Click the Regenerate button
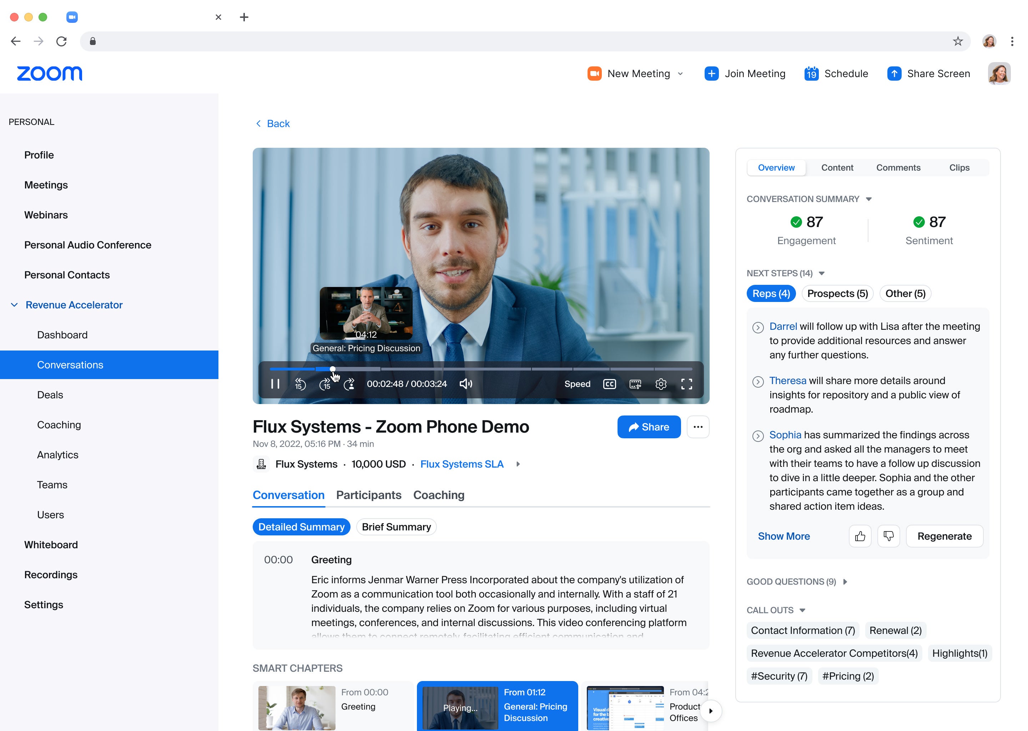Viewport: 1028px width, 731px height. coord(944,536)
